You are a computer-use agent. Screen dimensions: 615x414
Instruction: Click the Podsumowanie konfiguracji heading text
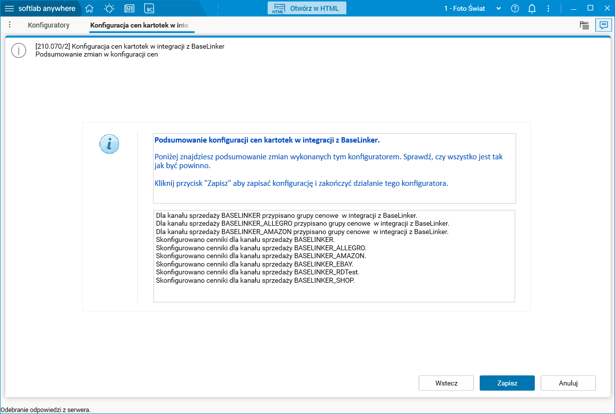click(267, 140)
